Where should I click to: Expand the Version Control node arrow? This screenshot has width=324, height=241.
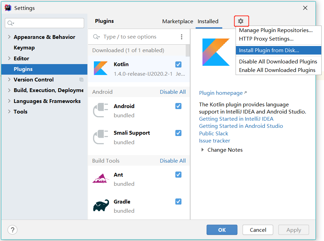(x=9, y=80)
